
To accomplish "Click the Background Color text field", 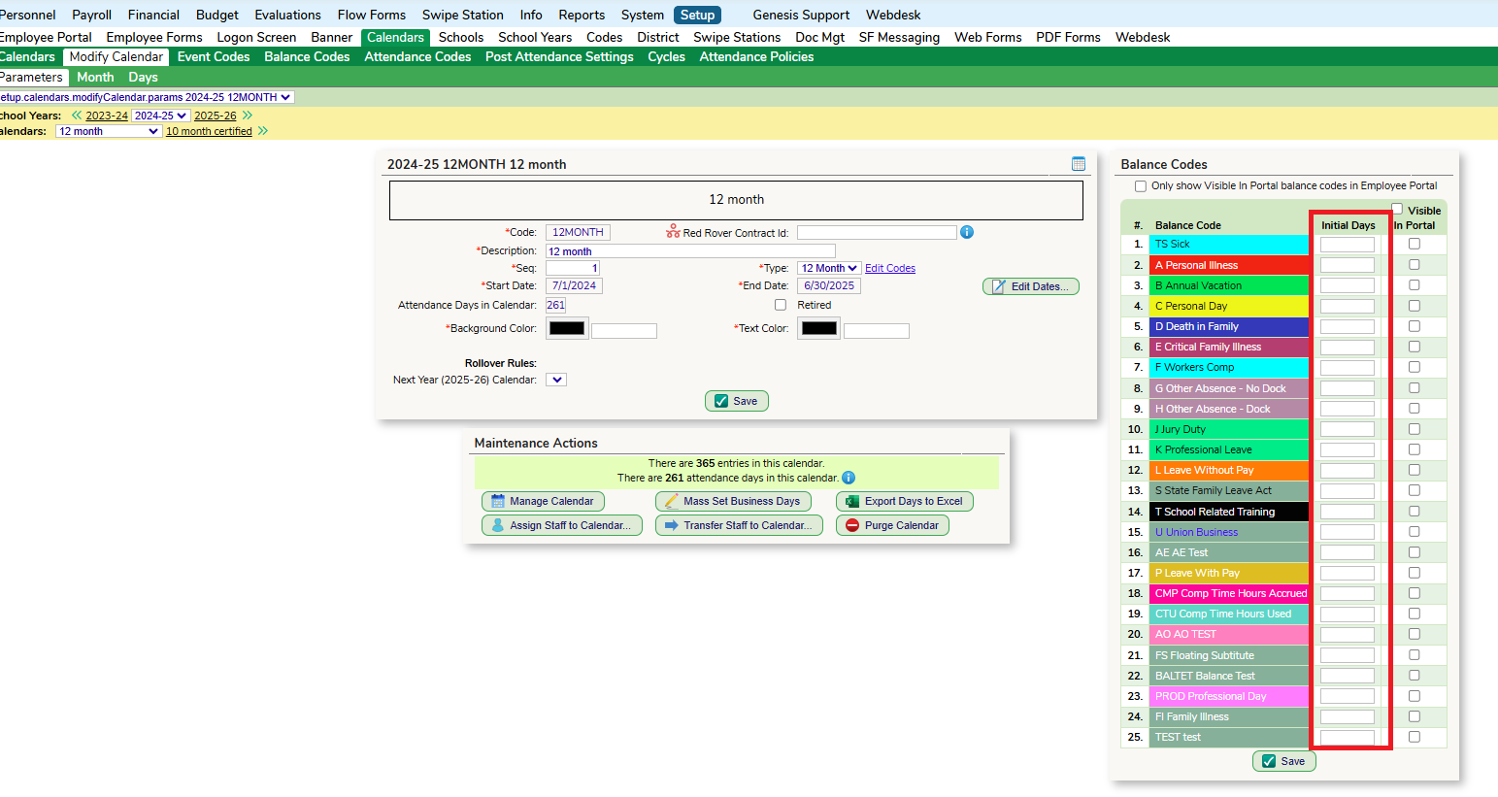I will coord(624,331).
